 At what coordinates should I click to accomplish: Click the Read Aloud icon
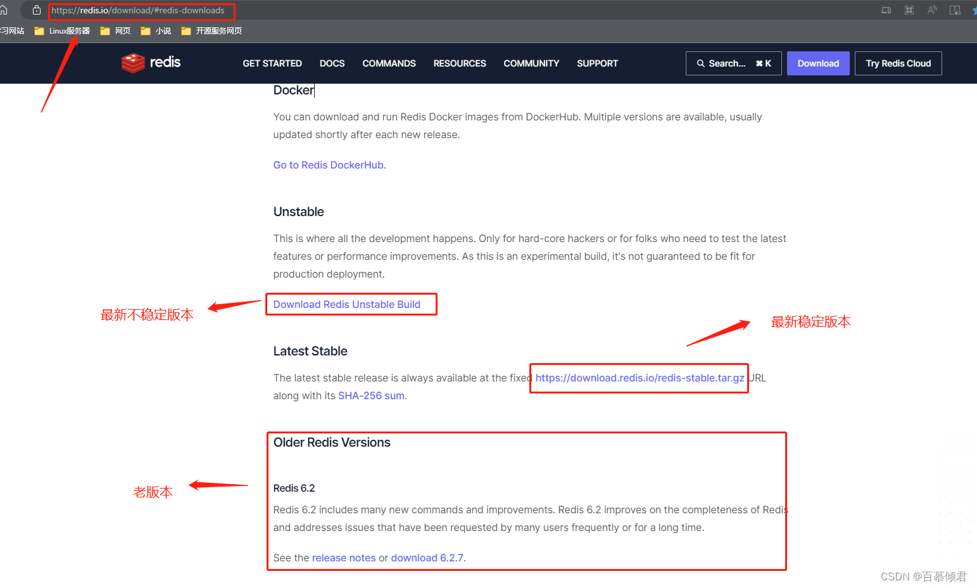(932, 10)
